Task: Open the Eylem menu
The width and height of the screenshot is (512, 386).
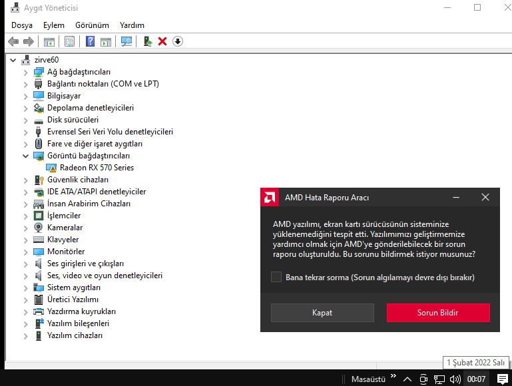Action: pos(54,25)
